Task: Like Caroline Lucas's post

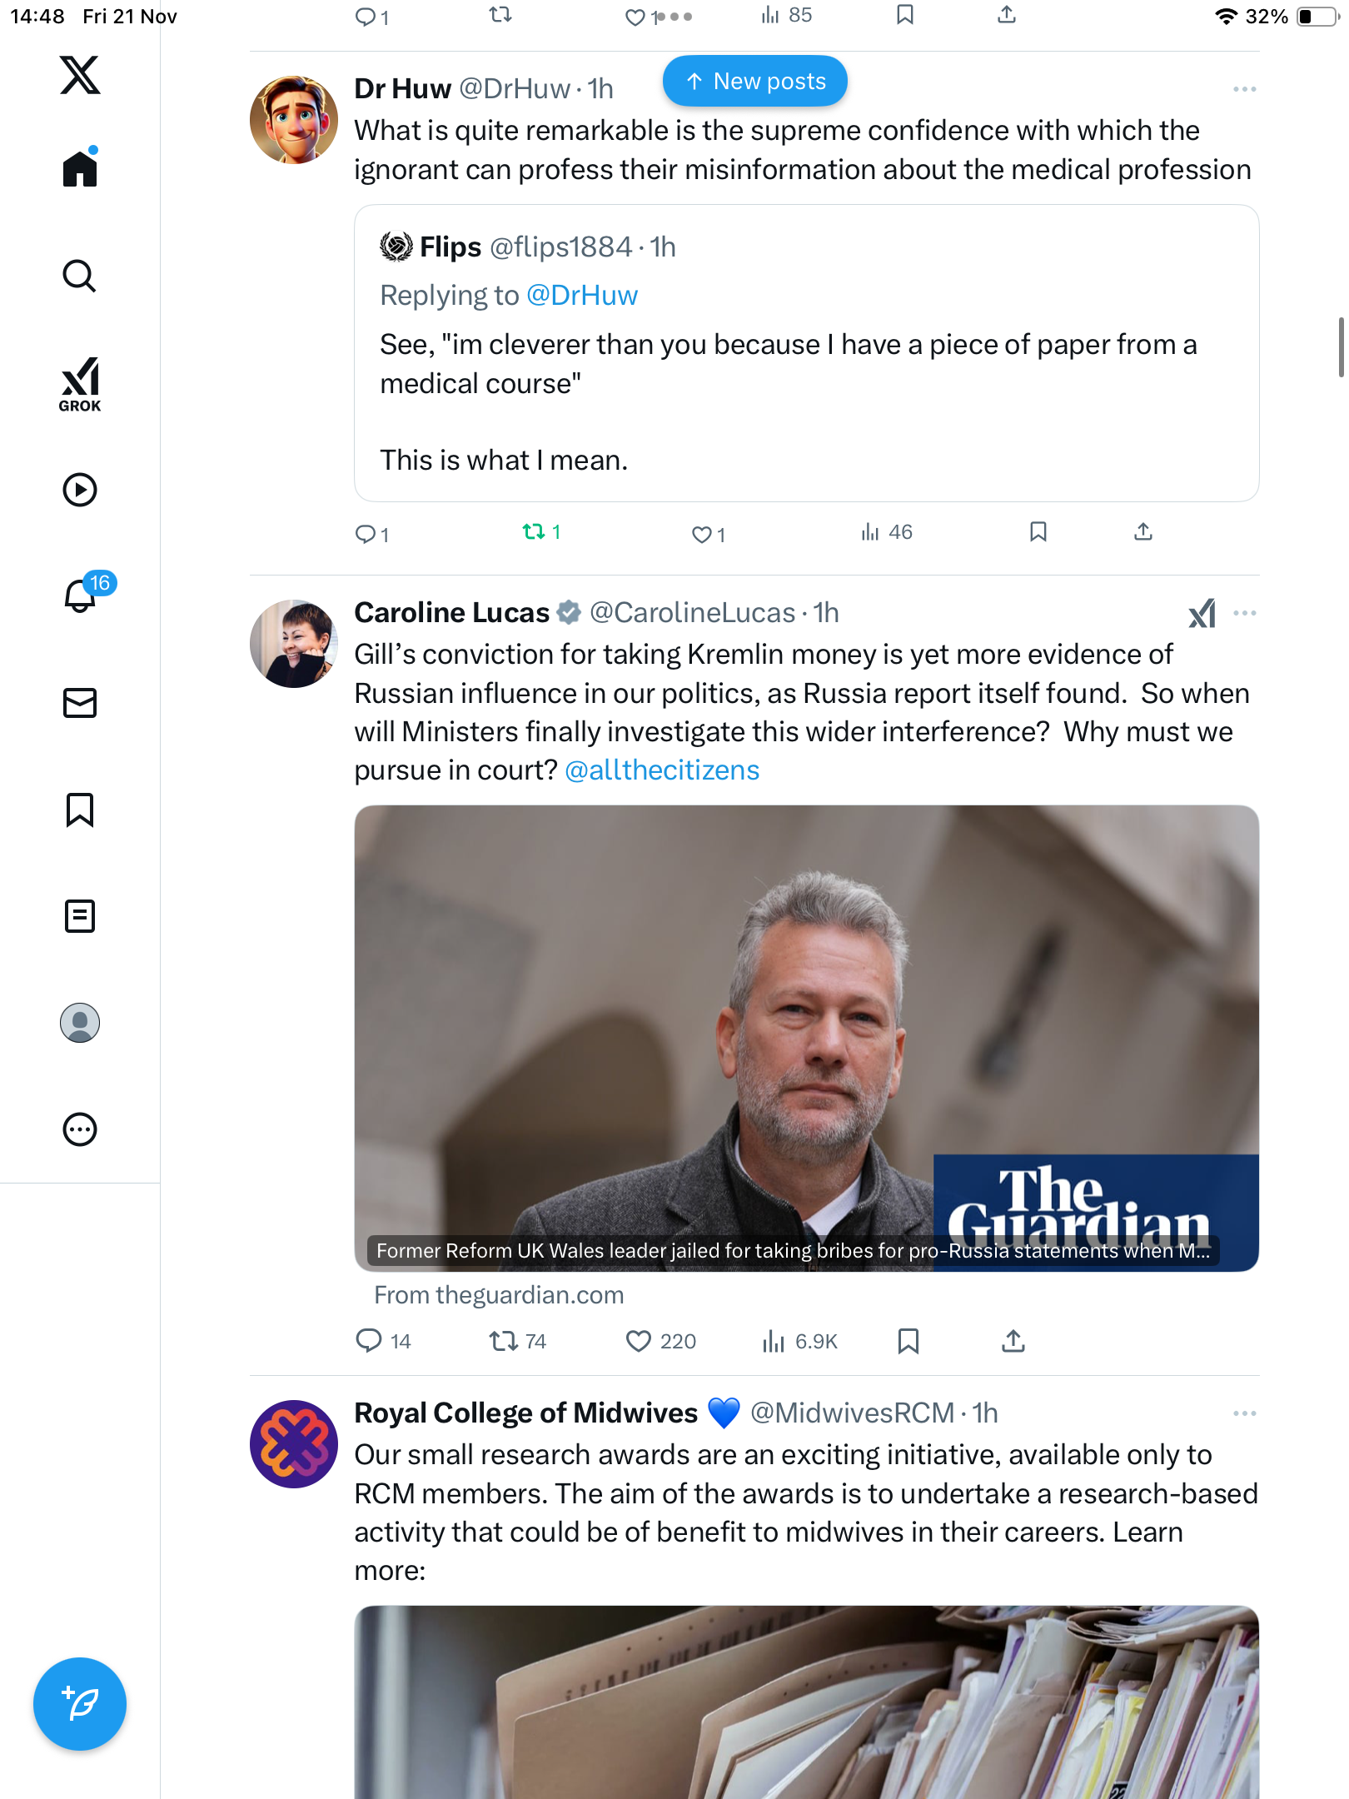Action: [639, 1341]
